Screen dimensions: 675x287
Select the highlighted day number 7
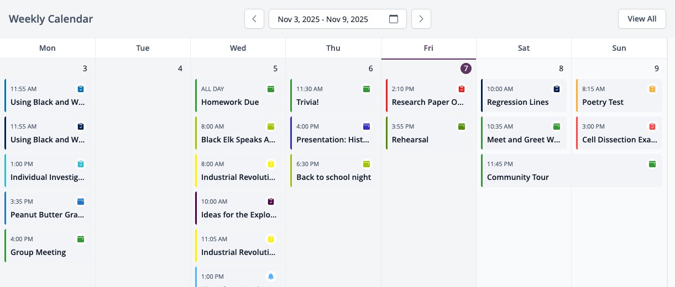(466, 68)
